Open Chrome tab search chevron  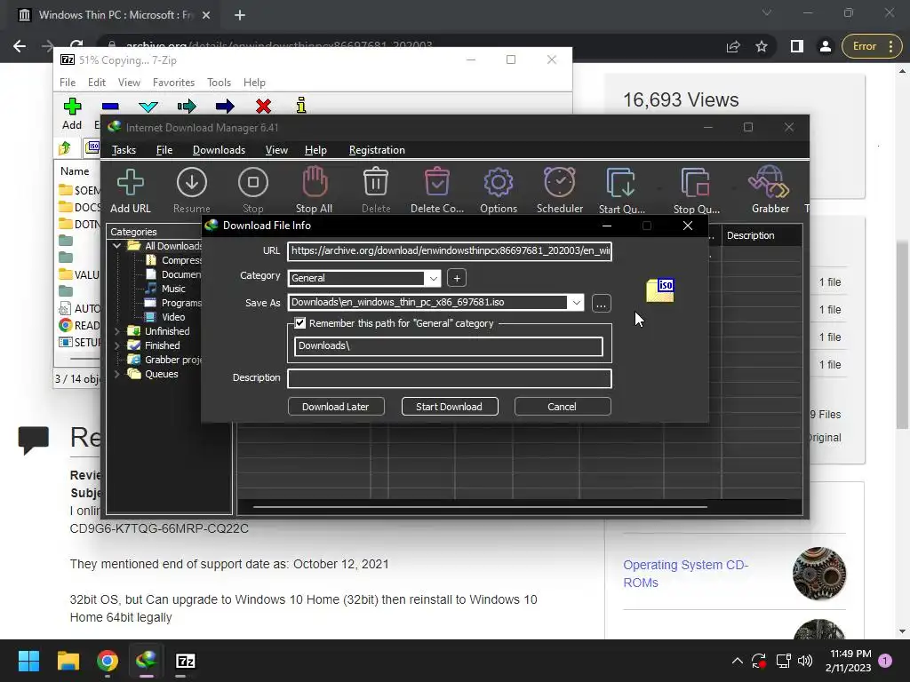pyautogui.click(x=767, y=12)
